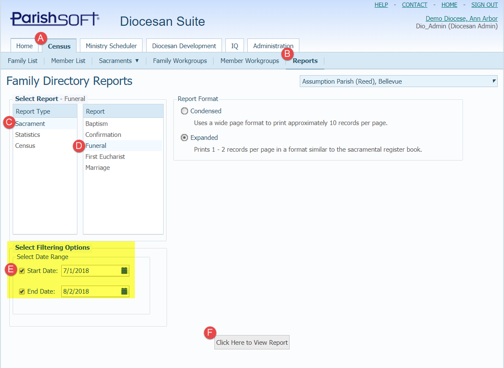Uncheck the End Date checkbox
The height and width of the screenshot is (368, 504).
22,291
